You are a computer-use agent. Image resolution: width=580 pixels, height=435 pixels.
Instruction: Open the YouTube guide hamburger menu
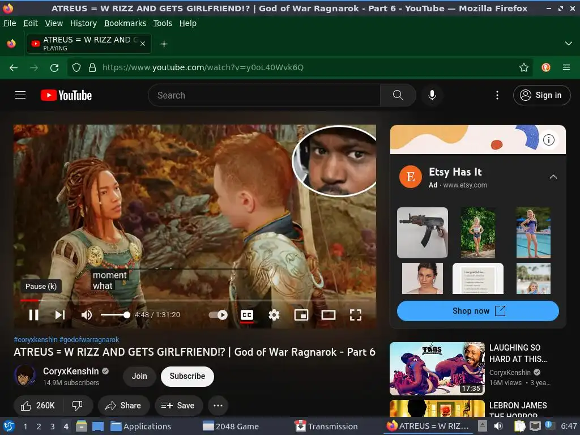click(20, 95)
